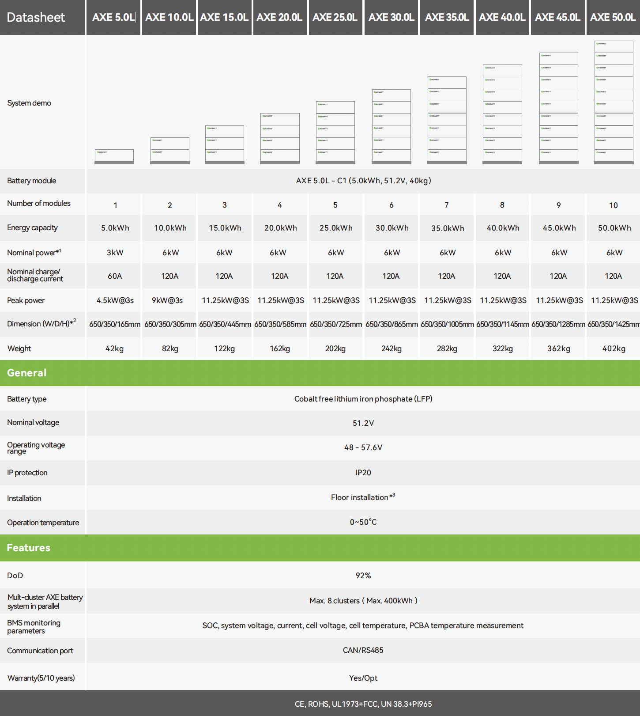Click the four-module AXE 20.0L system image
Image resolution: width=640 pixels, height=716 pixels.
(280, 139)
